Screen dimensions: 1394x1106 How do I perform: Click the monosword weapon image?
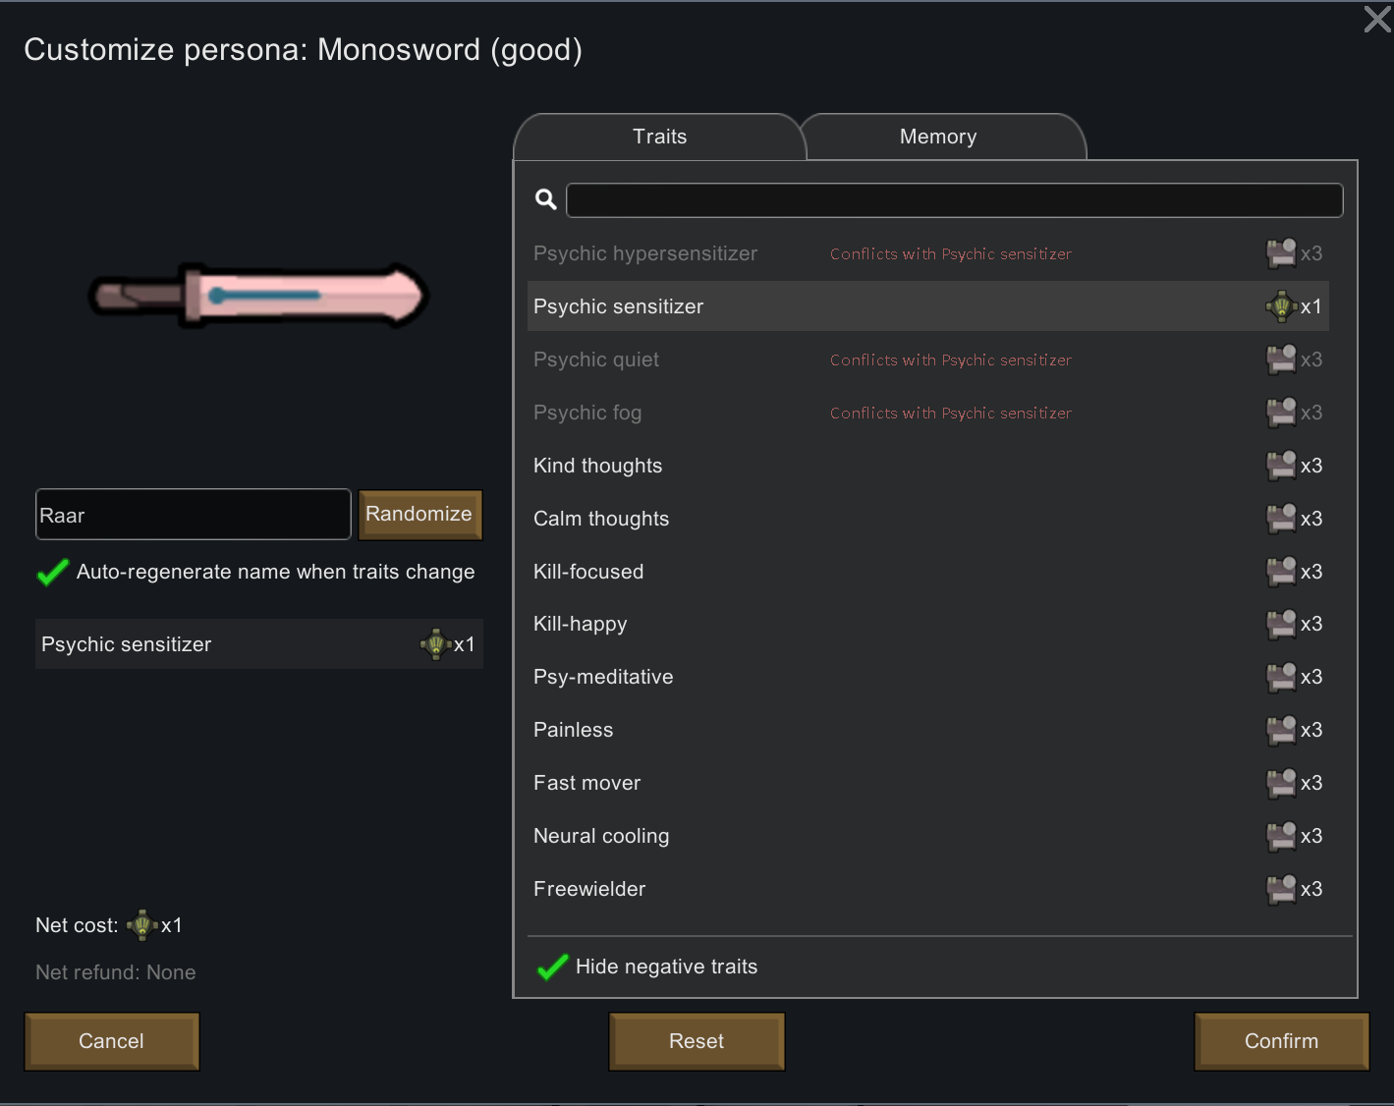(x=259, y=296)
